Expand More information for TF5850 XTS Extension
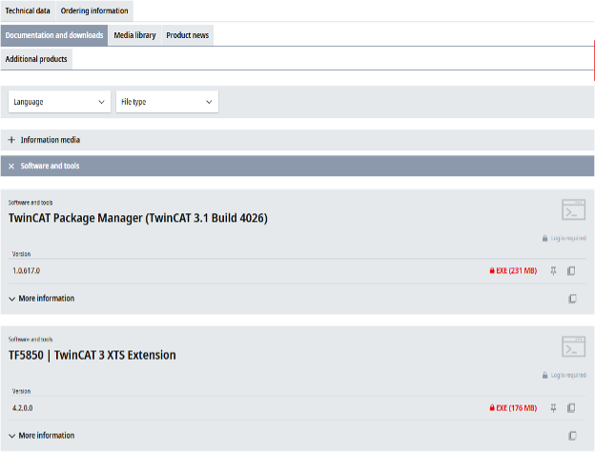The width and height of the screenshot is (595, 453). (x=42, y=436)
